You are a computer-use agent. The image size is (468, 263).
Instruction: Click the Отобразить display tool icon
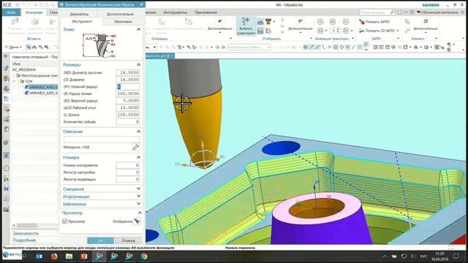(137, 221)
